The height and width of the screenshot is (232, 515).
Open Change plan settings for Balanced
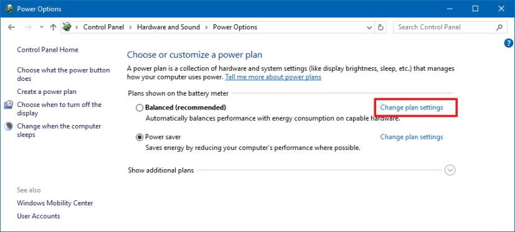pyautogui.click(x=412, y=108)
